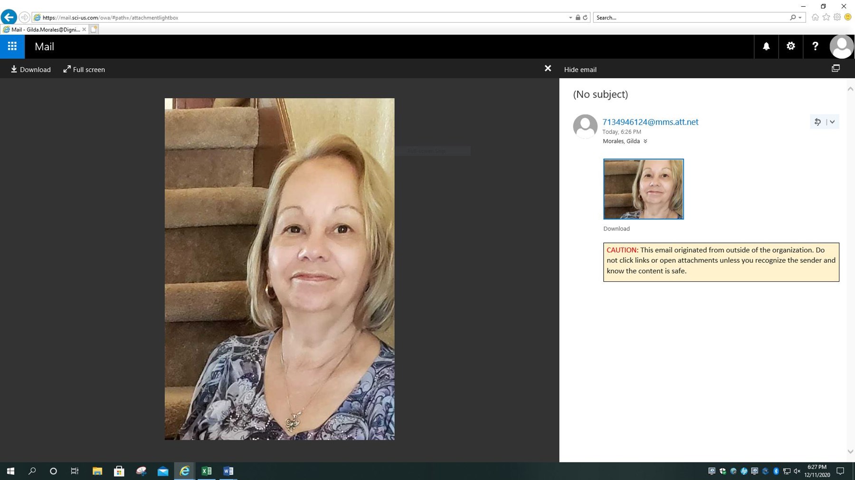Open Outlook settings gear
This screenshot has width=855, height=480.
[790, 46]
